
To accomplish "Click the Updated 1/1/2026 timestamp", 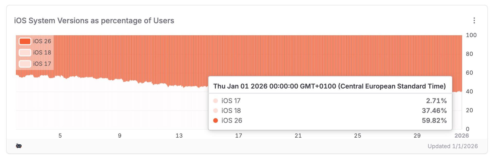I will [x=453, y=146].
